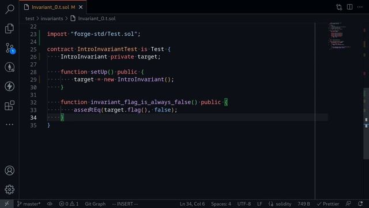Change indentation via Spaces: 4
This screenshot has width=369, height=208.
pos(221,204)
